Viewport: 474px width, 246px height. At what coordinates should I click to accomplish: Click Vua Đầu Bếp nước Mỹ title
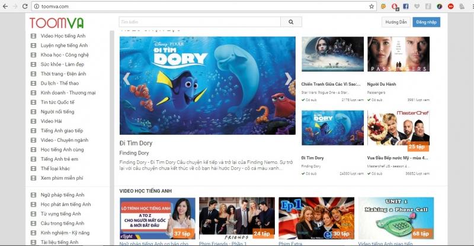398,158
